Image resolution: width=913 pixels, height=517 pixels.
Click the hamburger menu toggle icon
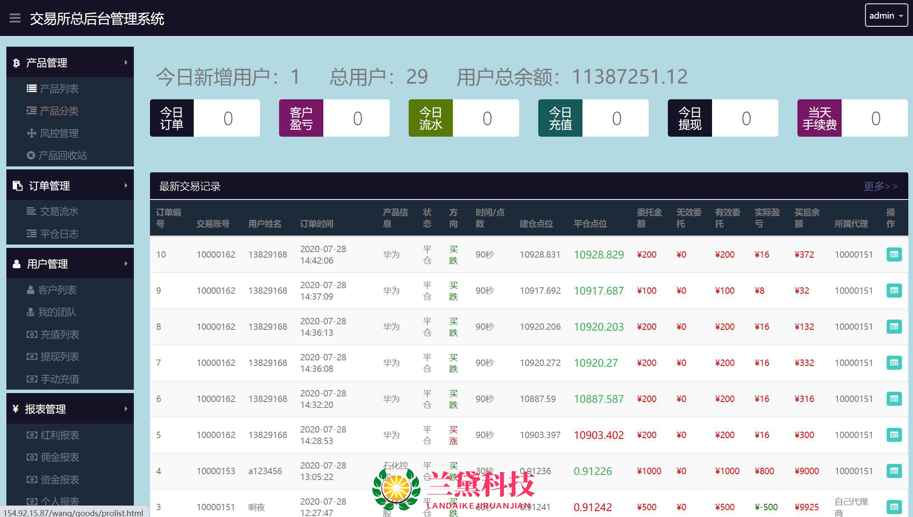coord(15,18)
